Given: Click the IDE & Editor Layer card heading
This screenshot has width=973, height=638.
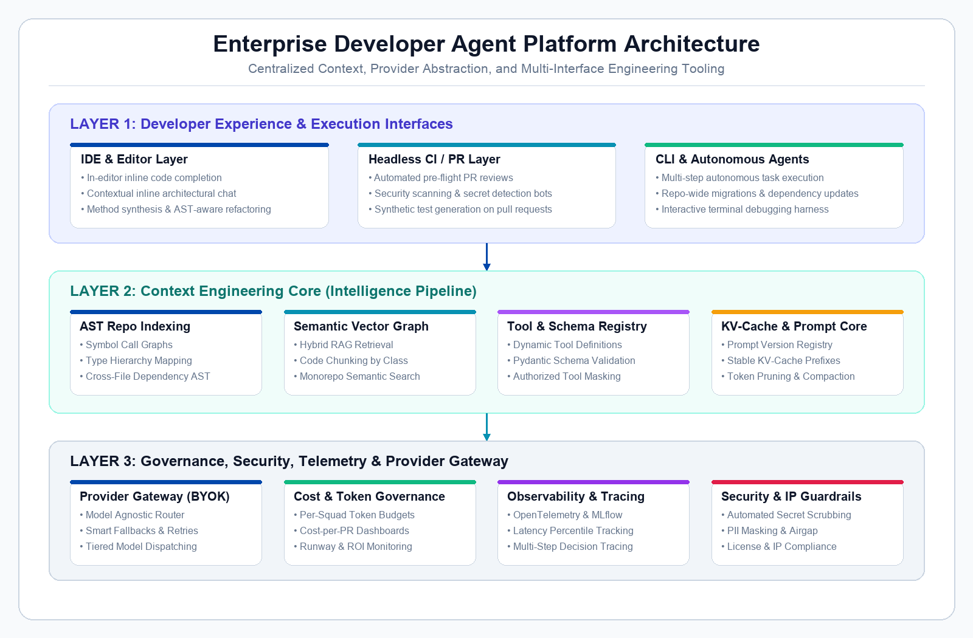Looking at the screenshot, I should [134, 159].
